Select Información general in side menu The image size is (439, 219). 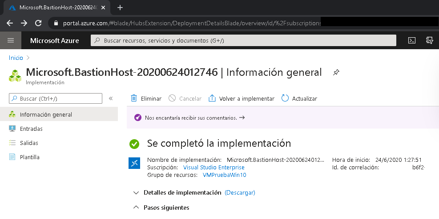59,114
